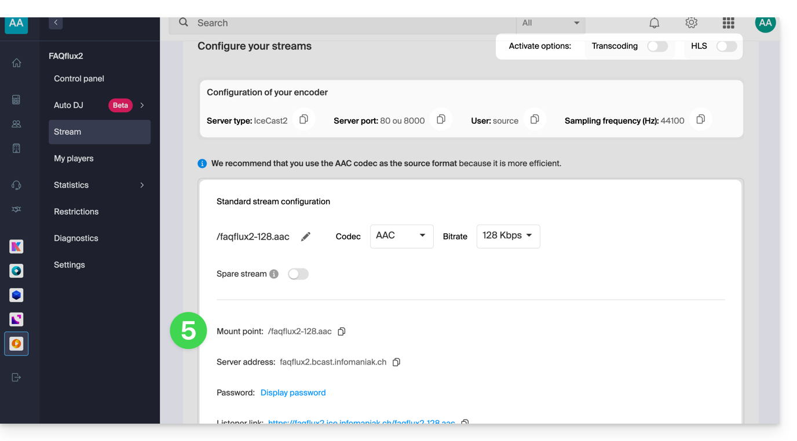Edit the stream name with pencil icon
The image size is (797, 441).
coord(306,237)
